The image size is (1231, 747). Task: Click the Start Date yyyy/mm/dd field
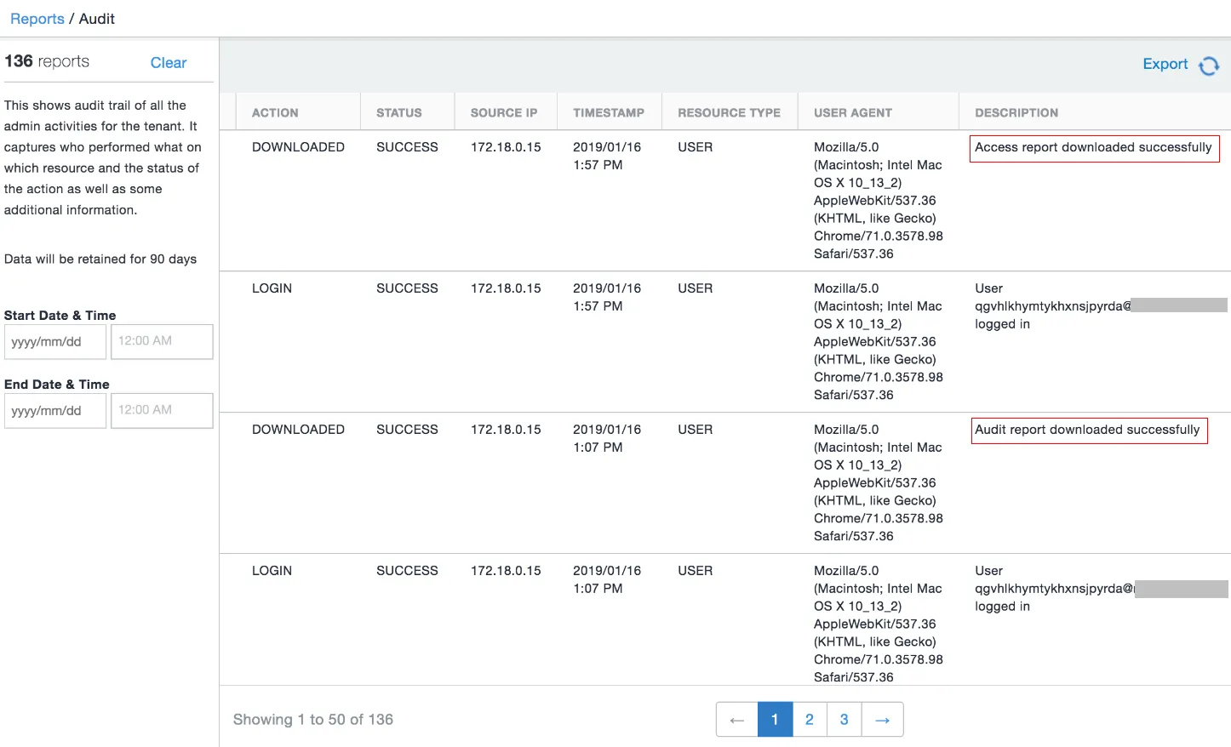pyautogui.click(x=55, y=342)
